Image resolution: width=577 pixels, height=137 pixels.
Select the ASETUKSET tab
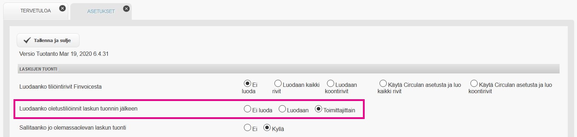(101, 11)
